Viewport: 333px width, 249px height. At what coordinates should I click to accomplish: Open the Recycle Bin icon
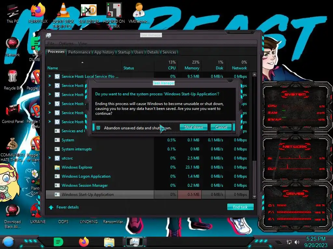click(13, 80)
